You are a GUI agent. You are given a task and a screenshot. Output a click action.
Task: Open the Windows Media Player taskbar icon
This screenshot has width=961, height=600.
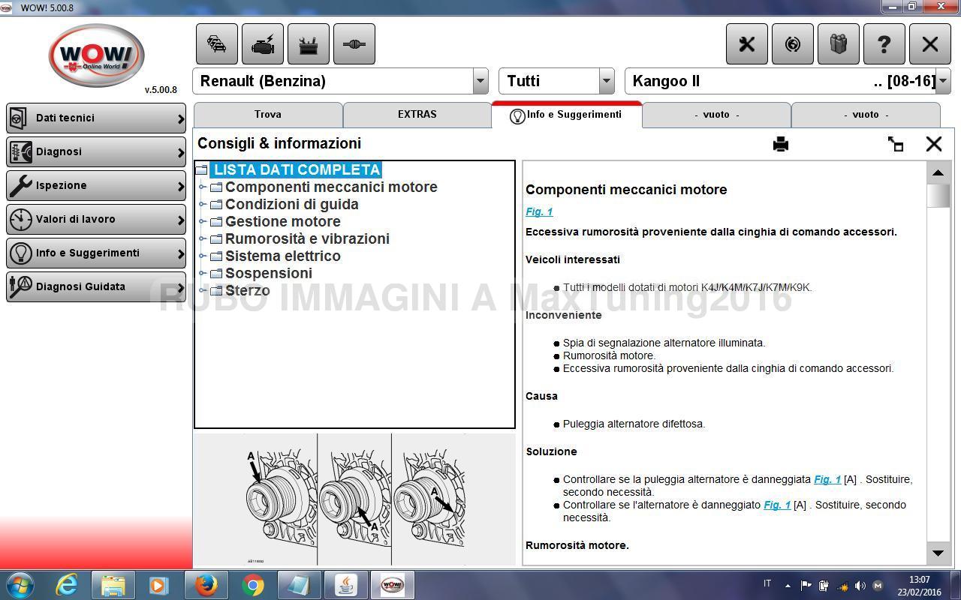point(160,585)
